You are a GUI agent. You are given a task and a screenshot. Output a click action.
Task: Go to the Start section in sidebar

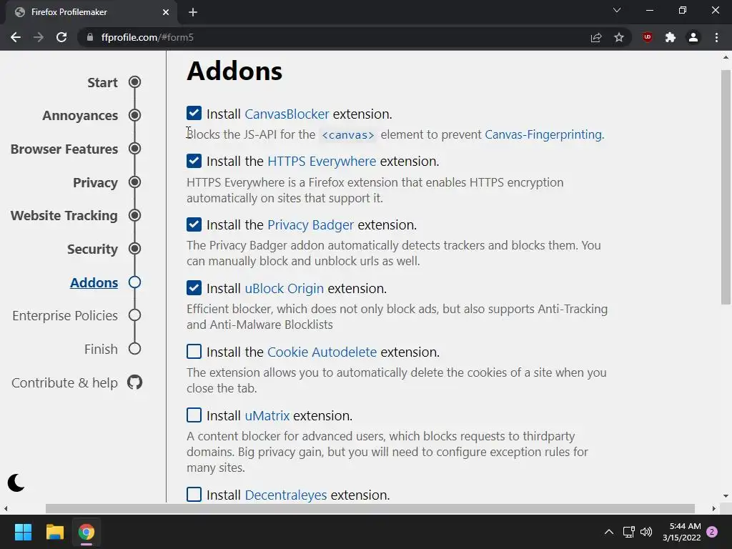[102, 83]
